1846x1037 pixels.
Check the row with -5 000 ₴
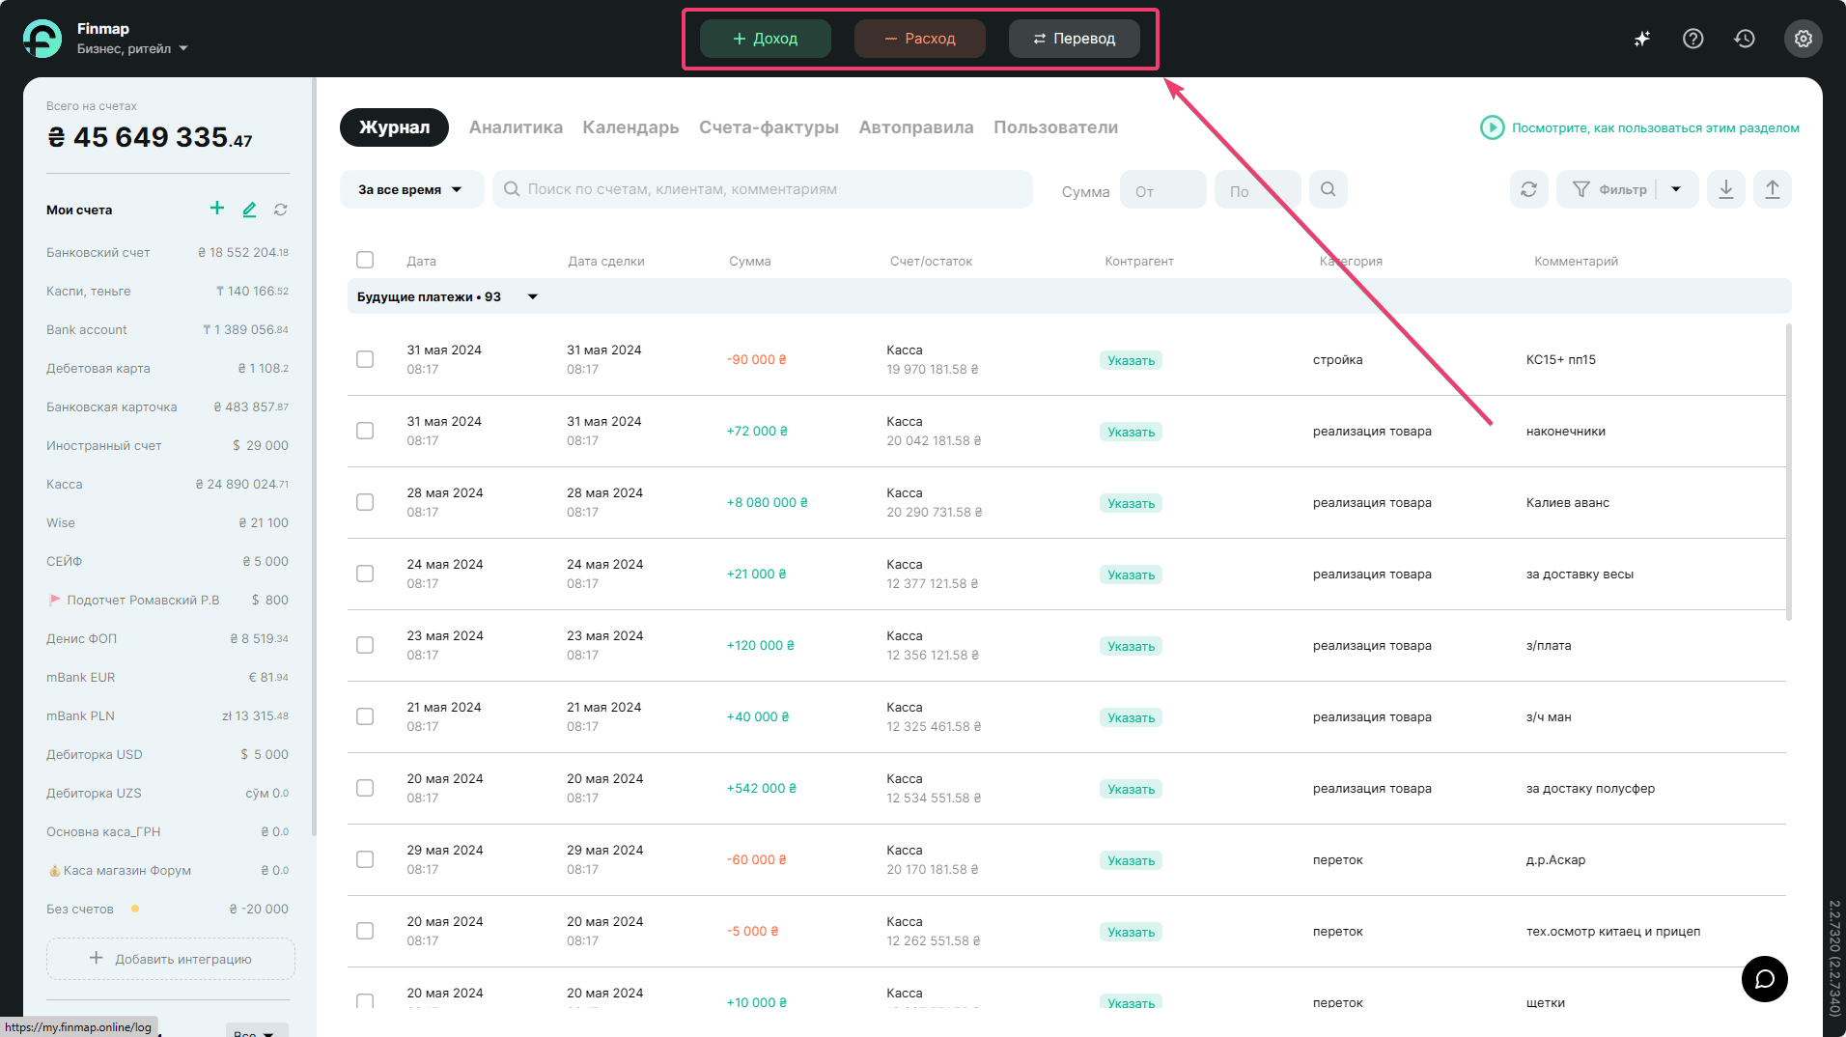click(x=365, y=931)
